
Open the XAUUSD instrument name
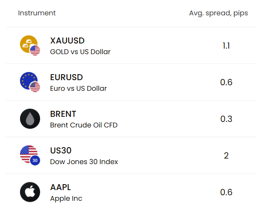(x=67, y=40)
